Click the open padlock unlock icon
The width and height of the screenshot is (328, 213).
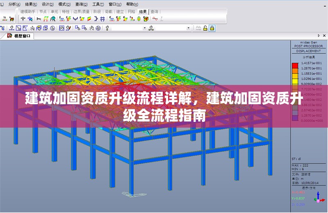click(205, 28)
